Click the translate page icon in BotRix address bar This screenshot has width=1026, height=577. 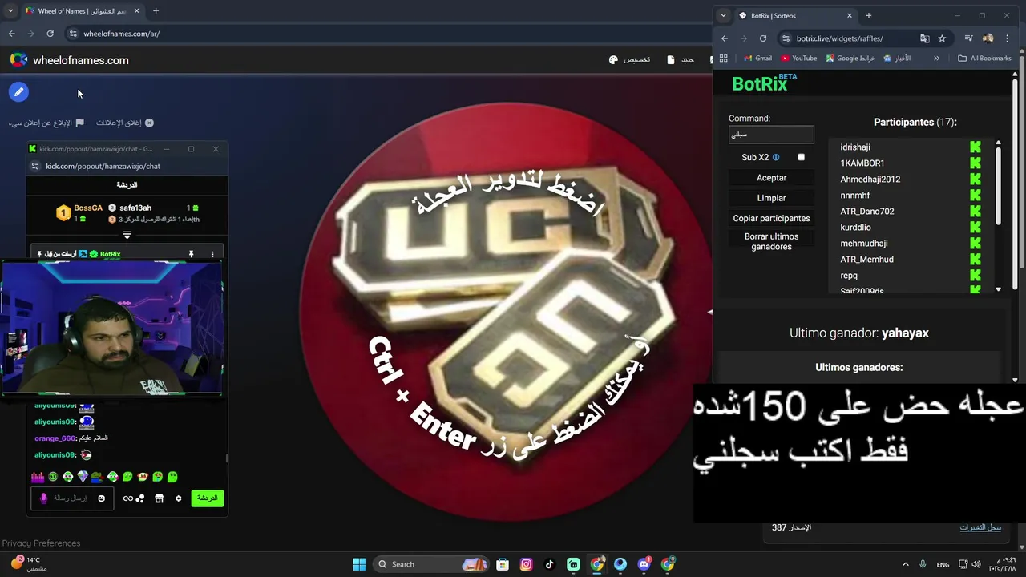click(925, 38)
